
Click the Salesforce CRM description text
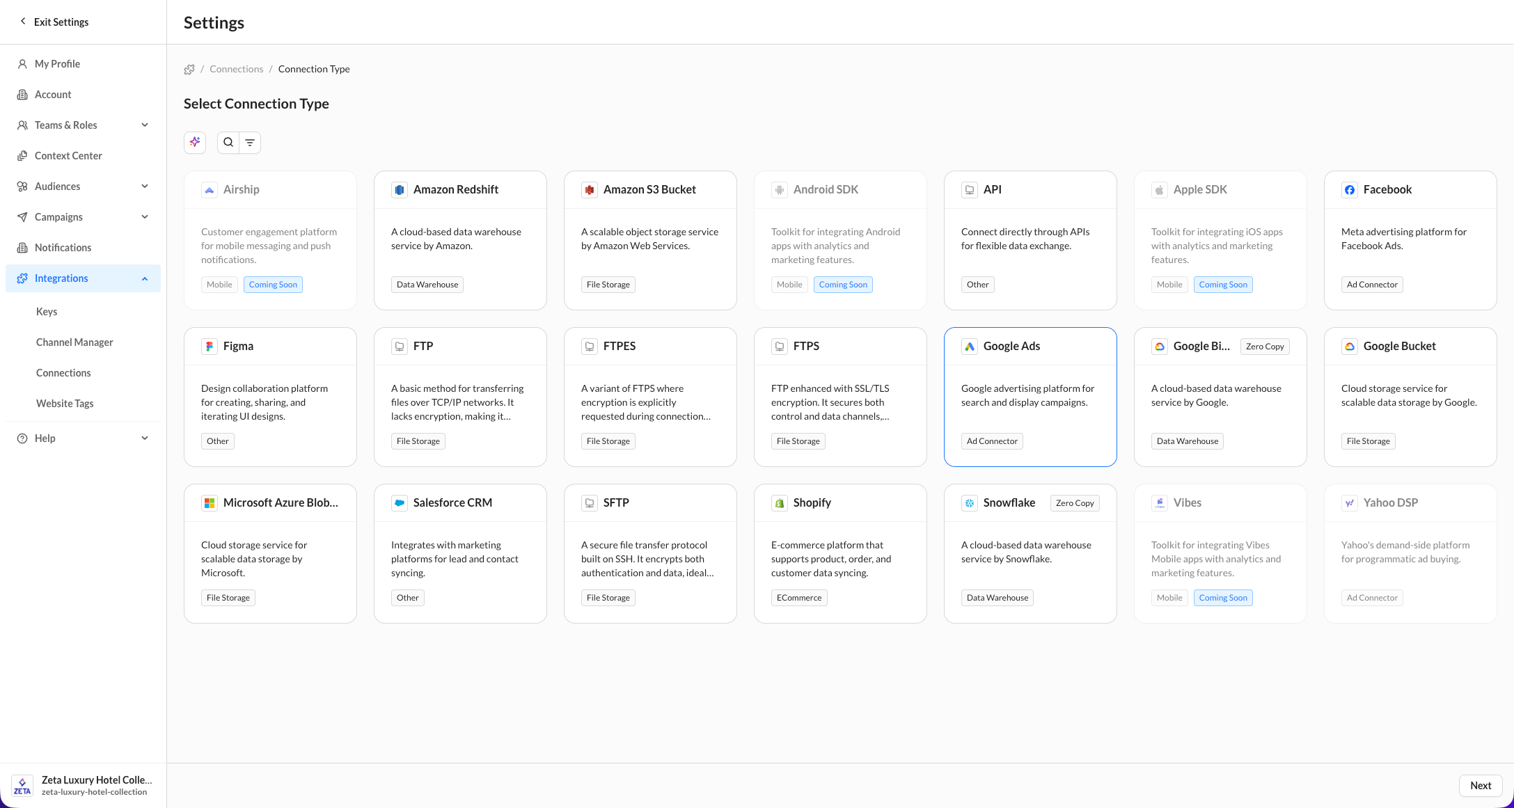point(455,559)
